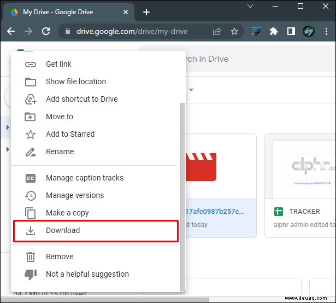The height and width of the screenshot is (303, 336).
Task: Select Get link from context menu
Action: [96, 64]
